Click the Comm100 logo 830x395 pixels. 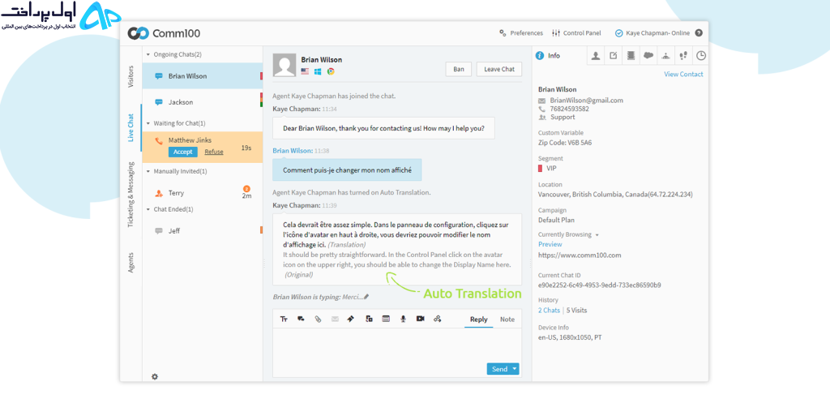[x=164, y=33]
